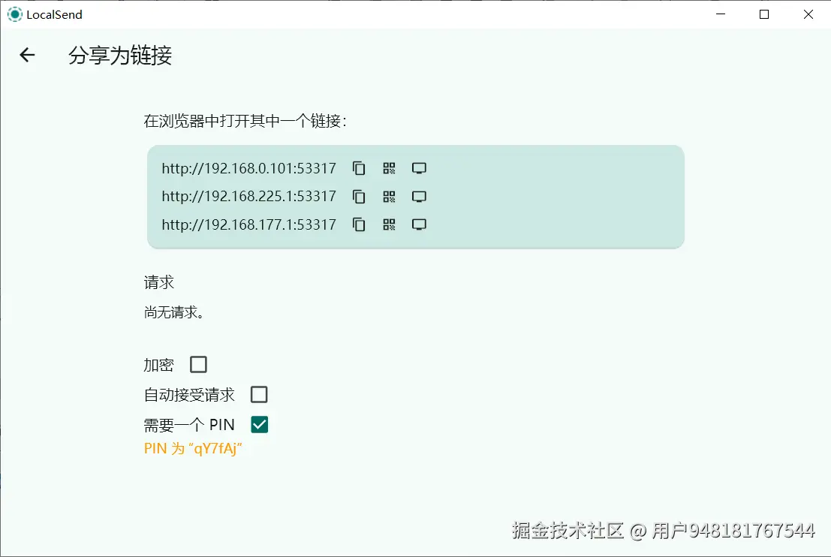Minimize the LocalSend window

[720, 14]
